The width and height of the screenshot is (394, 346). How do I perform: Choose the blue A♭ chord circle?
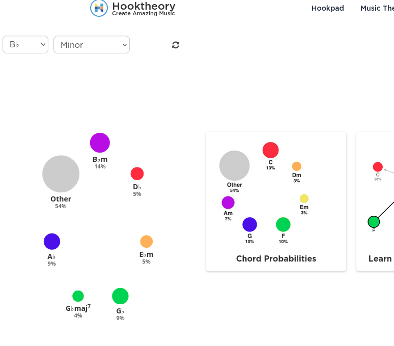(x=52, y=242)
